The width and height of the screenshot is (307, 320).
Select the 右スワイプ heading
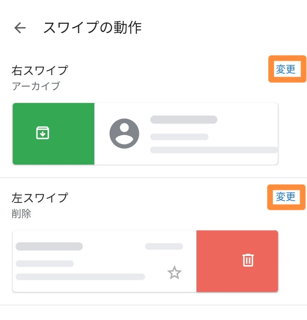coord(40,70)
